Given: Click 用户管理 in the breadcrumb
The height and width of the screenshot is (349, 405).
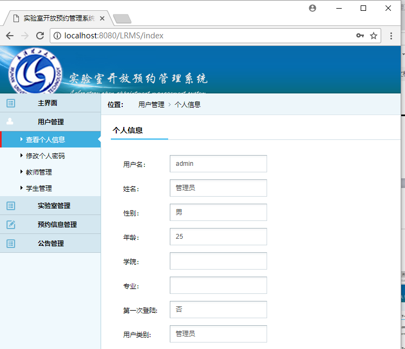Looking at the screenshot, I should (x=151, y=105).
